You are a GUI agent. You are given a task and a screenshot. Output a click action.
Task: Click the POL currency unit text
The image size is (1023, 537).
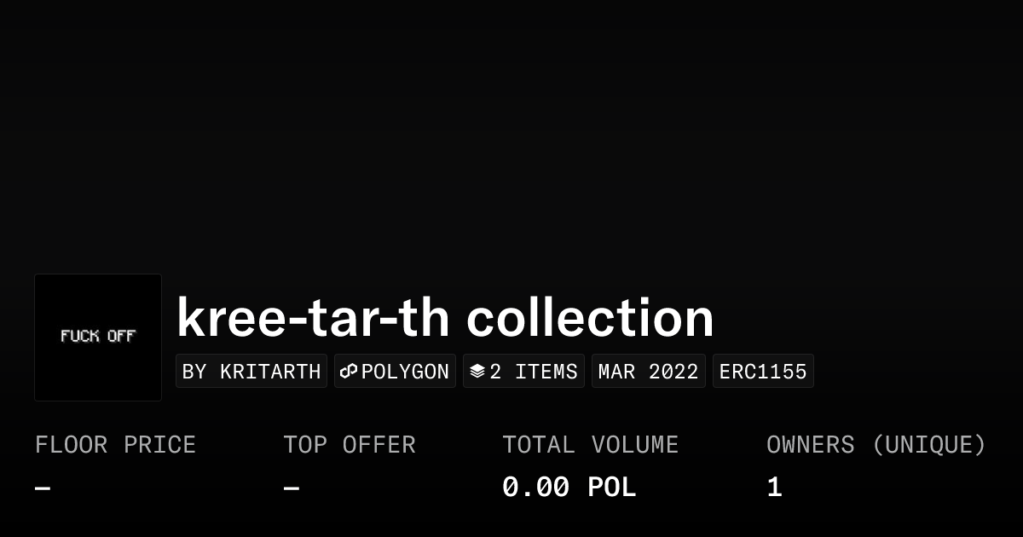point(611,488)
